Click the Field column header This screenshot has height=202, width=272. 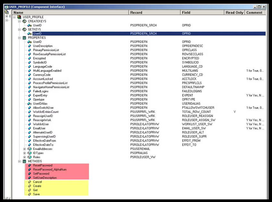pyautogui.click(x=202, y=13)
